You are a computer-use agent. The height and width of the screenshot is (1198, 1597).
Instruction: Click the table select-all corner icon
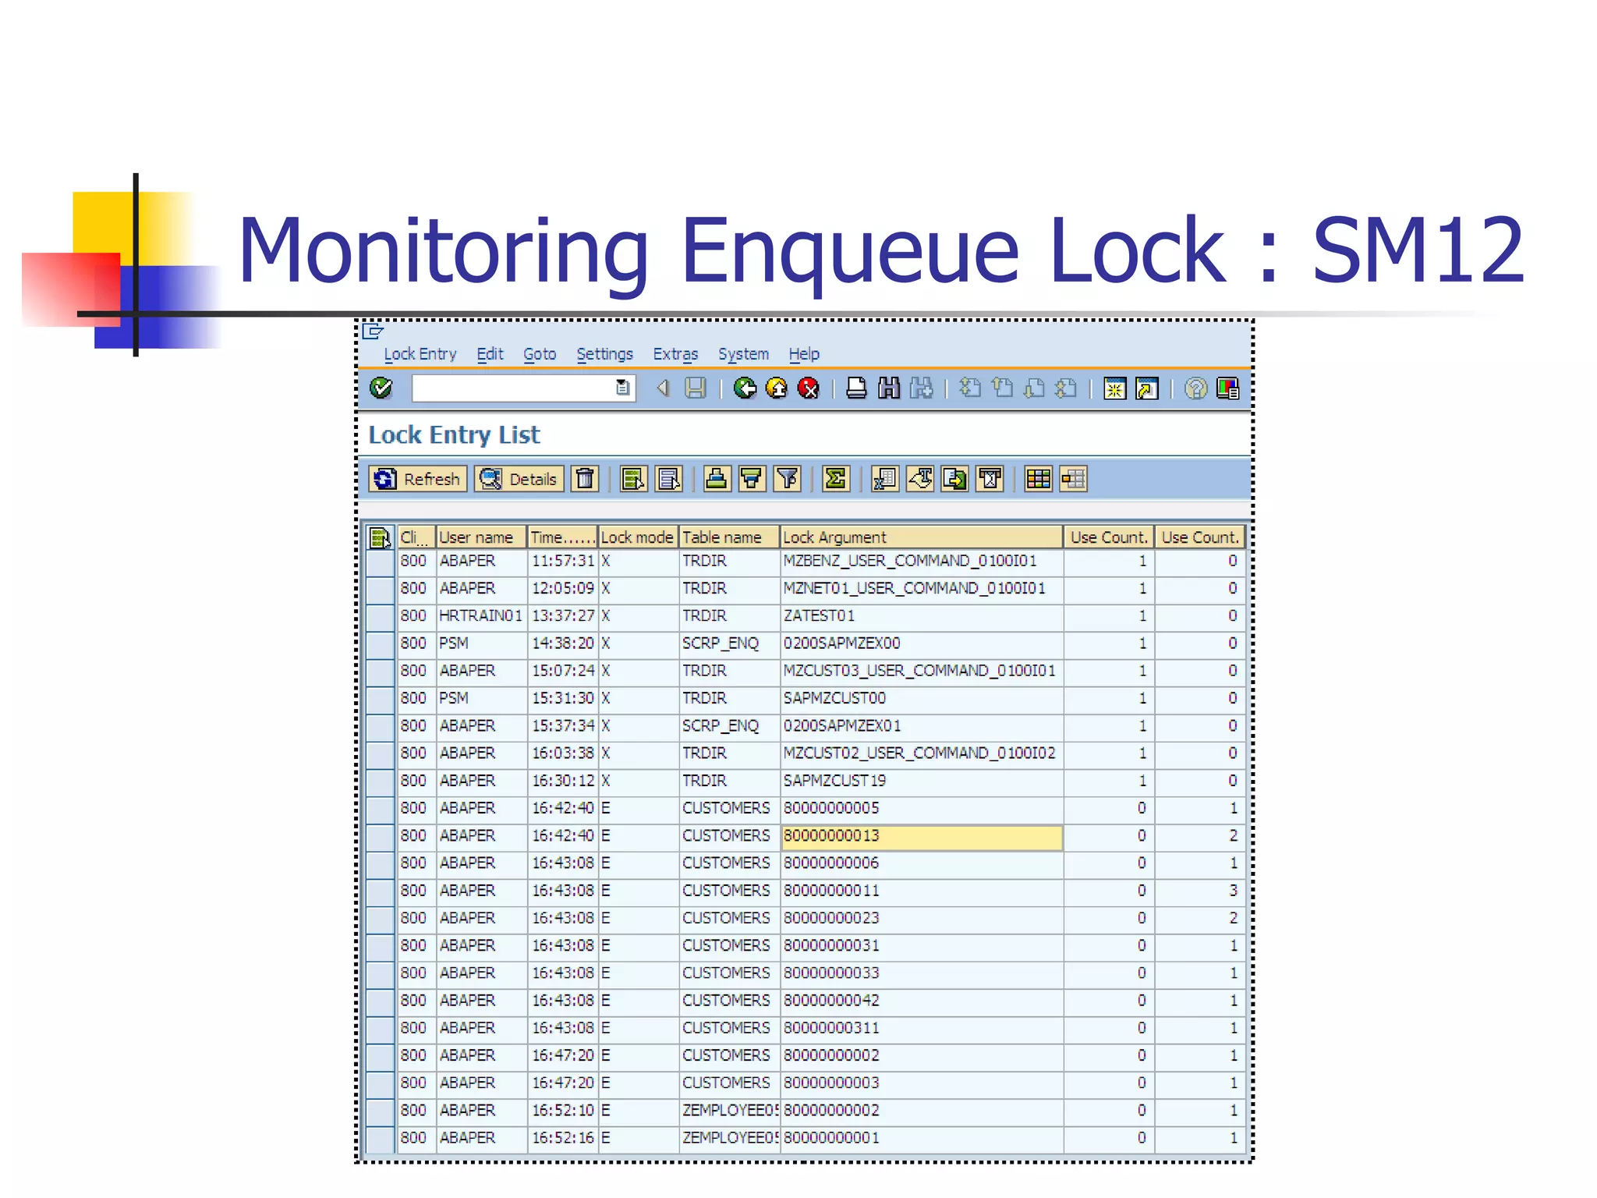380,537
